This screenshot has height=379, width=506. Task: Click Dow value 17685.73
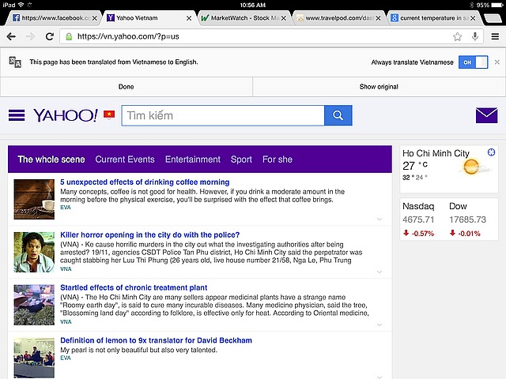[467, 220]
